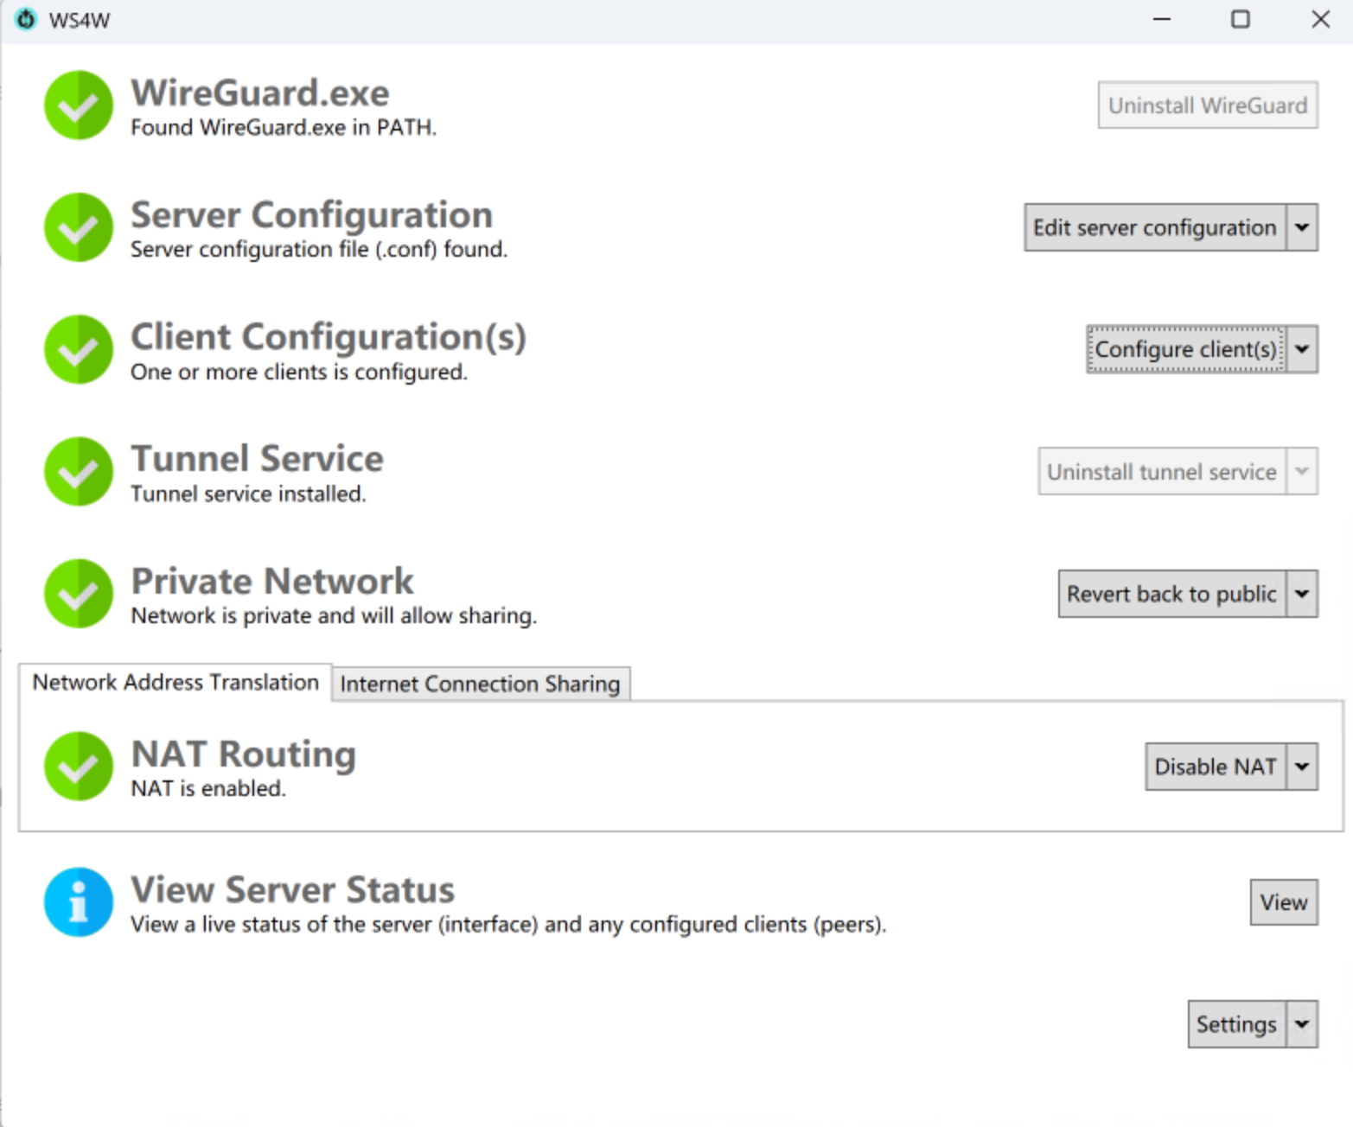This screenshot has height=1127, width=1353.
Task: Switch to the Internet Connection Sharing tab
Action: [480, 684]
